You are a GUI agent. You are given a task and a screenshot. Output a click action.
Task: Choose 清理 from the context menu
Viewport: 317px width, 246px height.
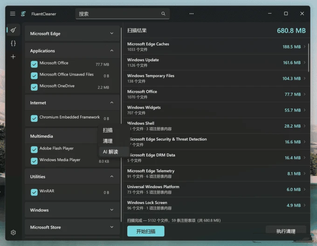point(114,141)
